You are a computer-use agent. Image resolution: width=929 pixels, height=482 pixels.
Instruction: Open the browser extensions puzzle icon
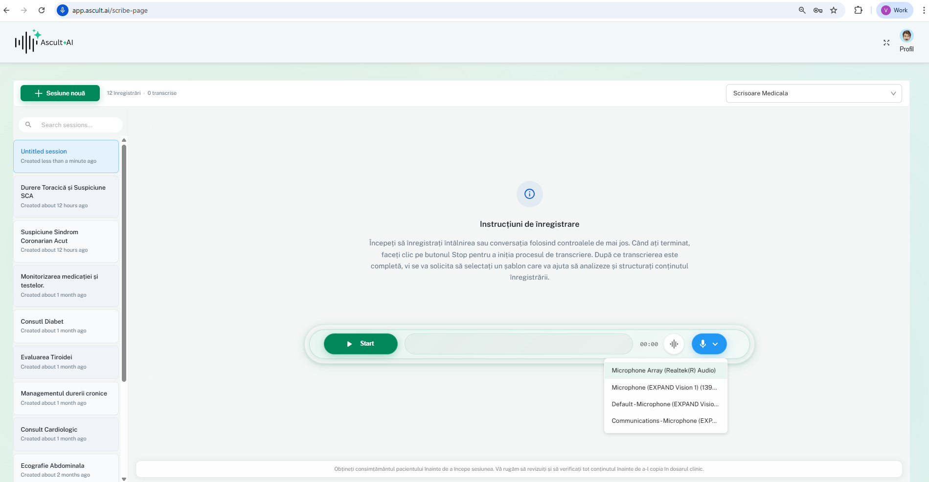858,10
